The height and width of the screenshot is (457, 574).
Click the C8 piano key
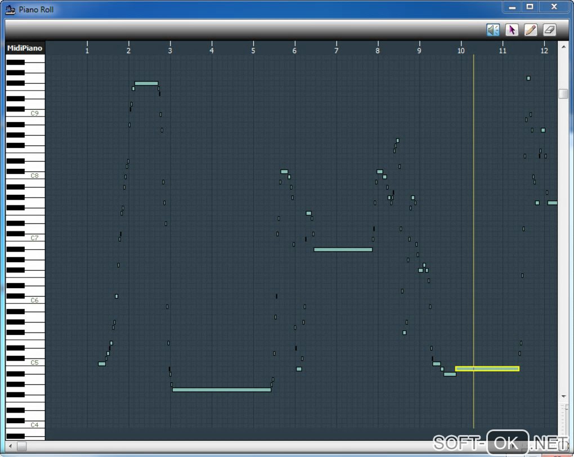(x=34, y=176)
